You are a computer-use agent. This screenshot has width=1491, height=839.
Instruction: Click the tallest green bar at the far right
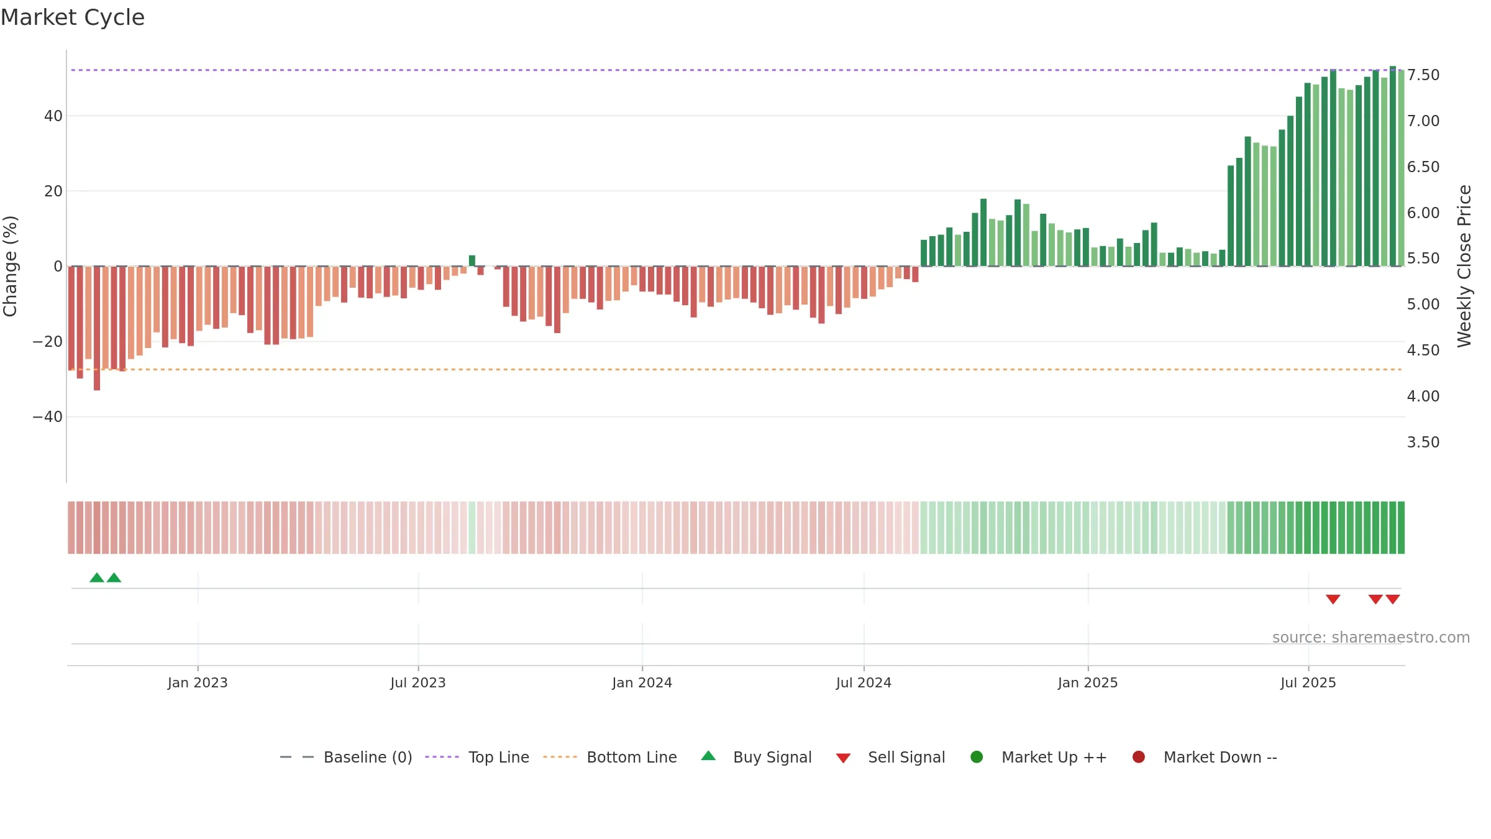(x=1393, y=166)
